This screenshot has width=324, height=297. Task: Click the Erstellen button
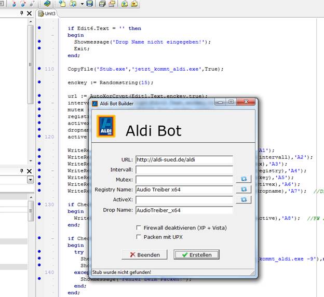click(x=196, y=254)
